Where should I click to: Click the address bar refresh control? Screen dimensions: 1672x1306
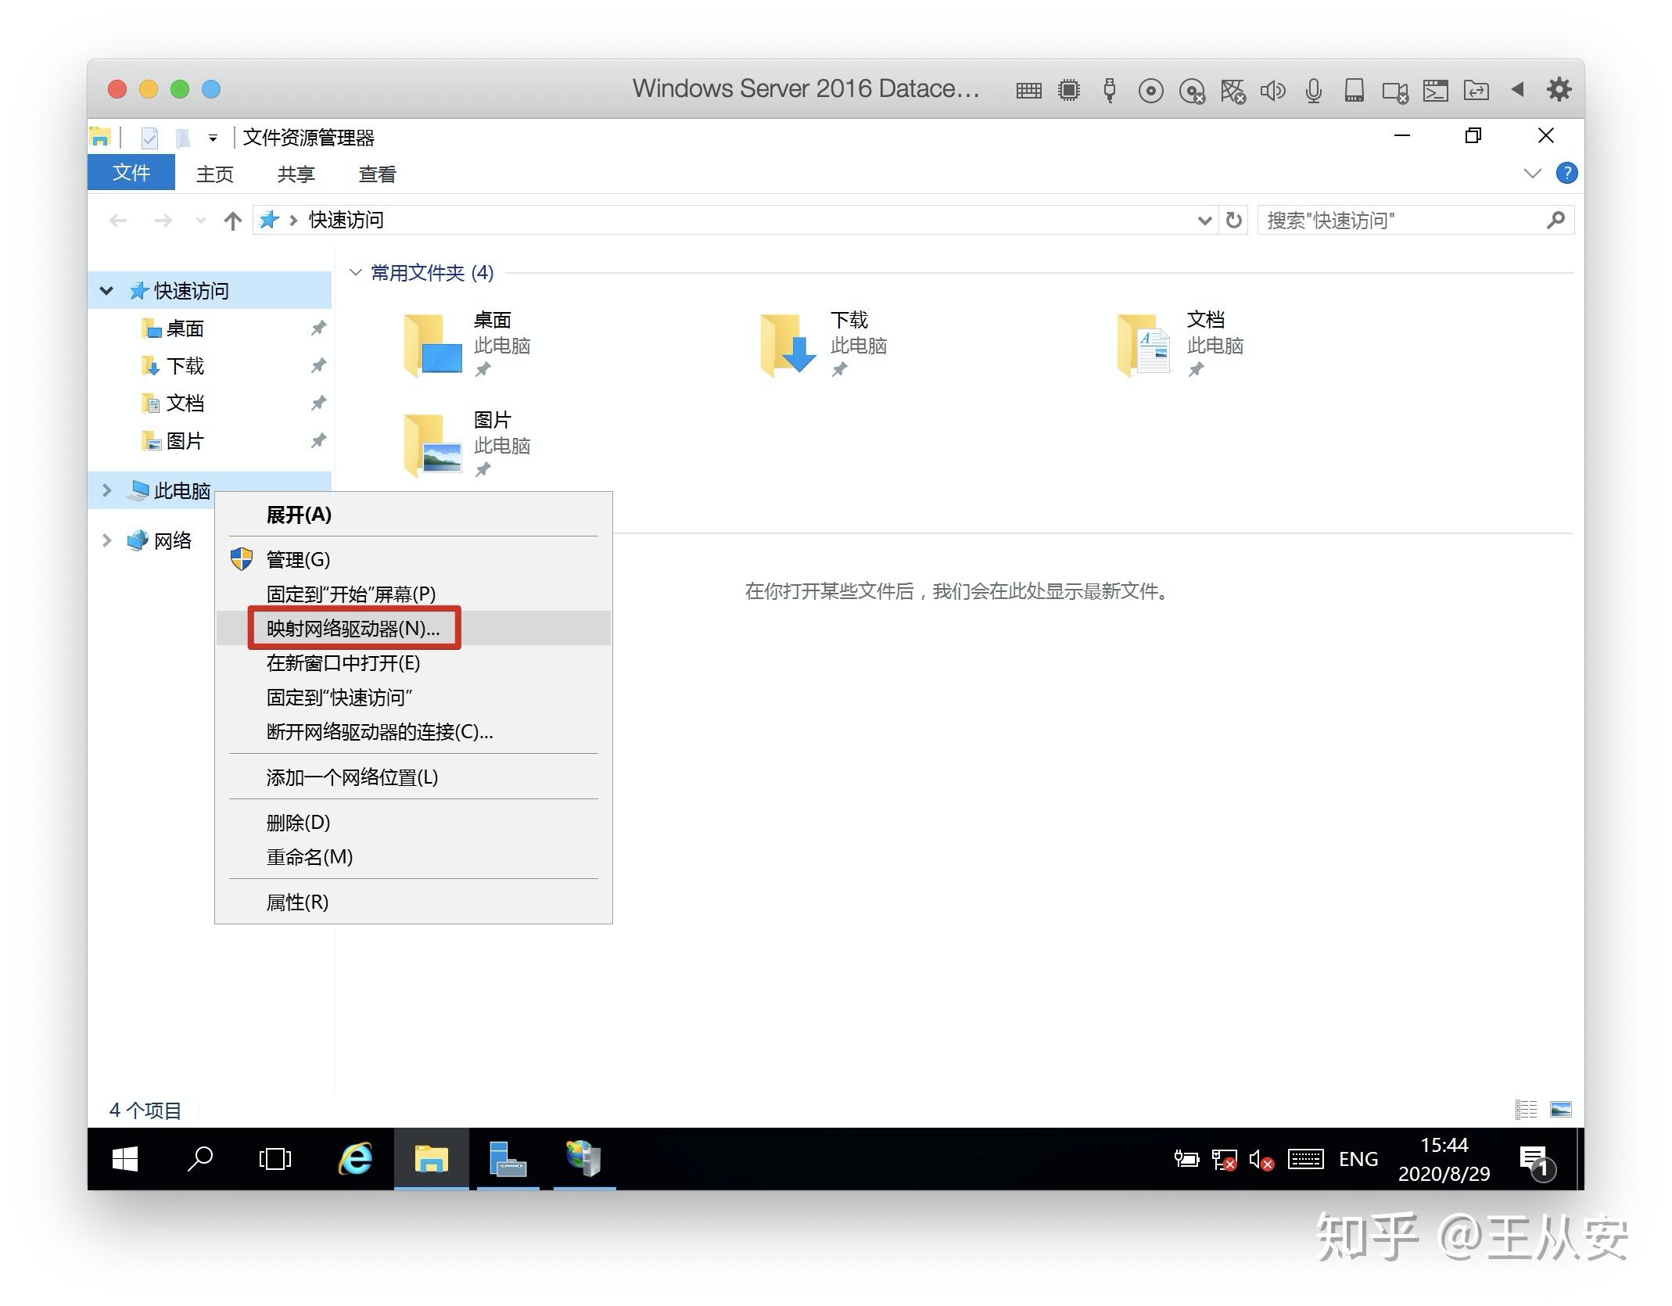(1234, 220)
